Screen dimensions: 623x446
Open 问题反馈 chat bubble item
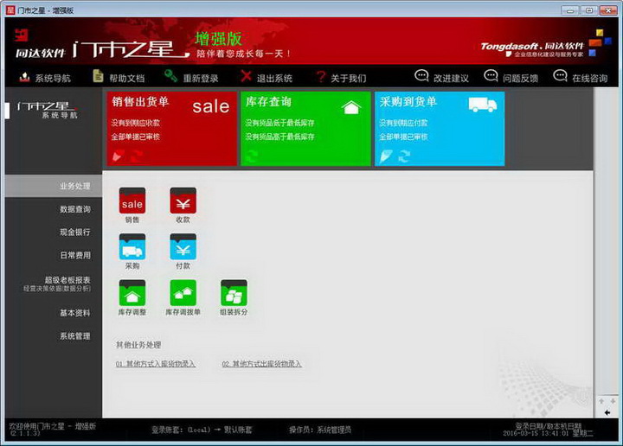tap(511, 77)
